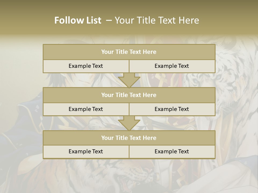Click the left "Example Text" cell in second block

pos(86,109)
